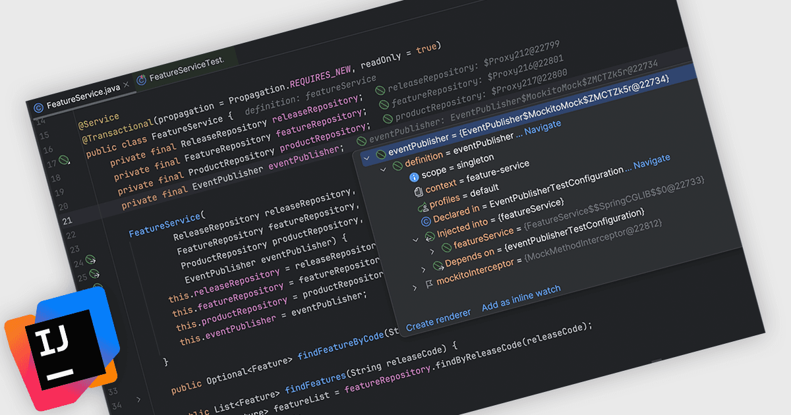Viewport: 791px width, 415px height.
Task: Expand folded code chevron at line 34
Action: (x=138, y=399)
